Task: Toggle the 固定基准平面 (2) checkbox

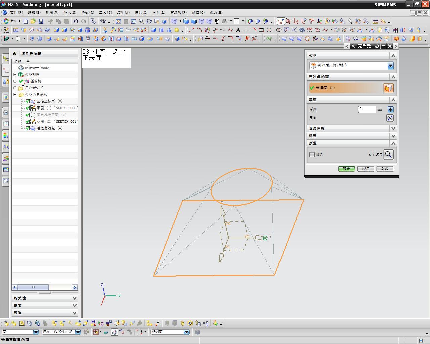Action: coord(28,115)
